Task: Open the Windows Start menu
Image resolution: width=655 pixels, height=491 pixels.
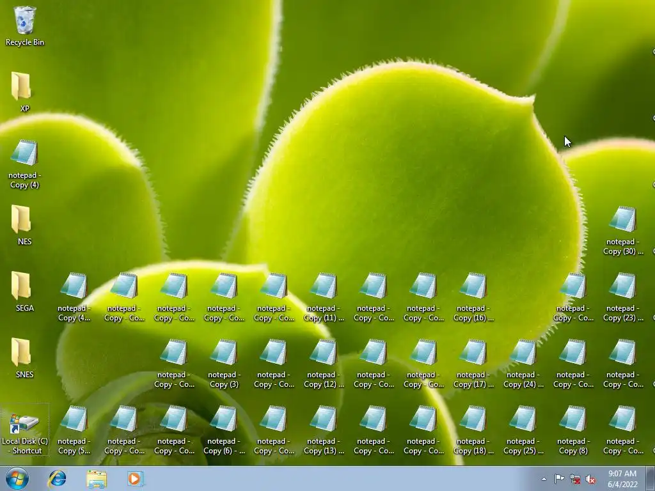Action: coord(17,478)
